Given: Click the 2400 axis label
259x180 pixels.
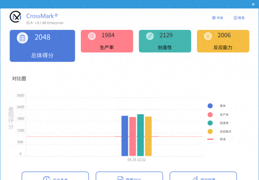Looking at the screenshot, I should [20, 107].
